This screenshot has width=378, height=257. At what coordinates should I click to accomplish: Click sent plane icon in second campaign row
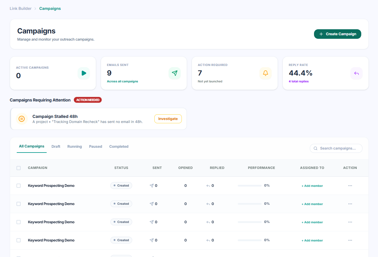pos(152,204)
